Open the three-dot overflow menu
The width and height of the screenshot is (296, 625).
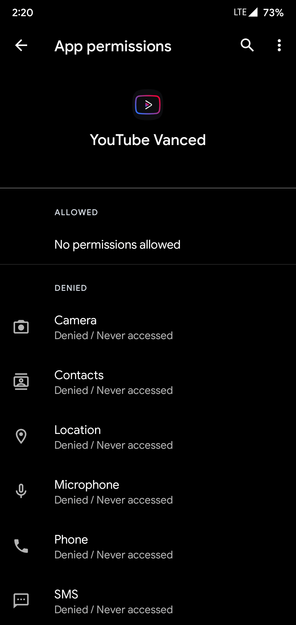pyautogui.click(x=279, y=45)
